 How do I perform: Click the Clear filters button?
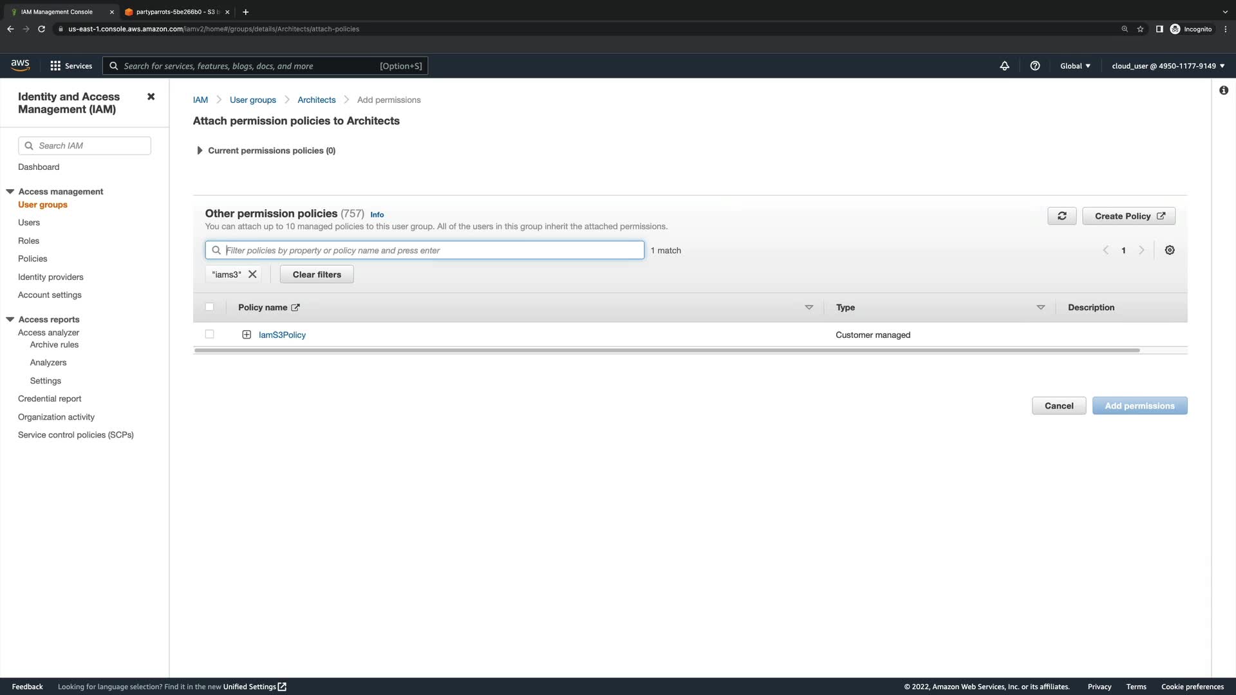(317, 274)
